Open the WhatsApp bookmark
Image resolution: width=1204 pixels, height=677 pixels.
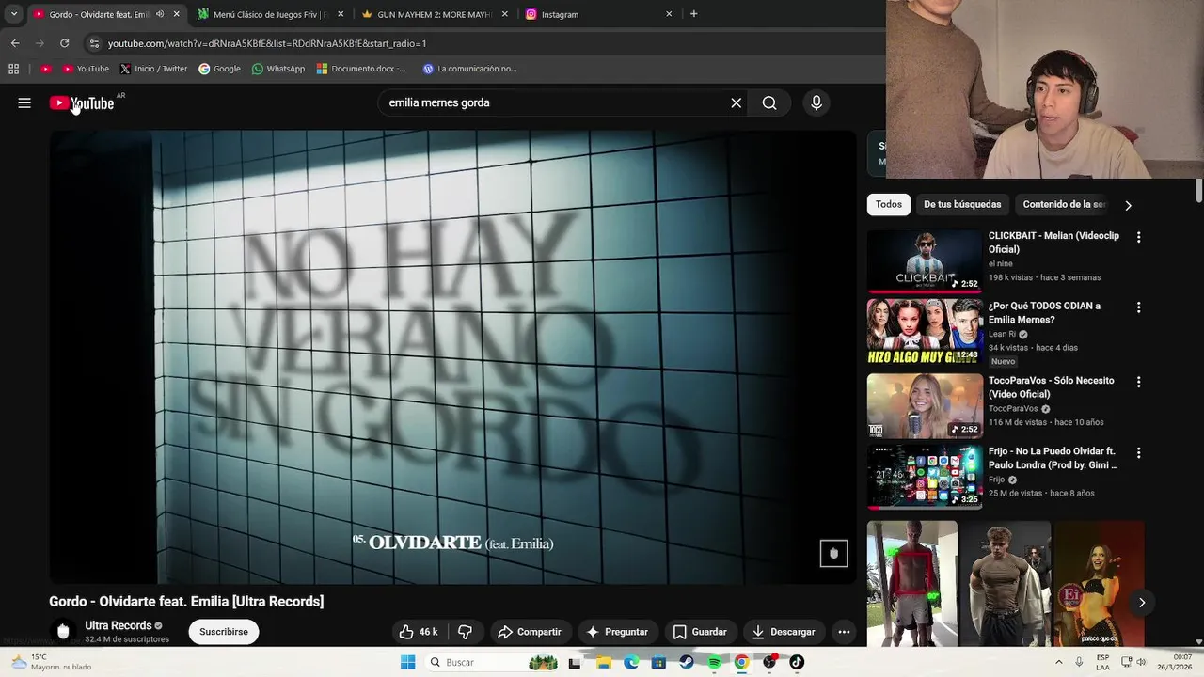point(278,69)
